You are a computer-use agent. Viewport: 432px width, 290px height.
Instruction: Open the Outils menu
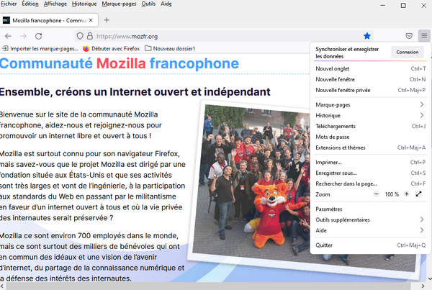pos(148,4)
